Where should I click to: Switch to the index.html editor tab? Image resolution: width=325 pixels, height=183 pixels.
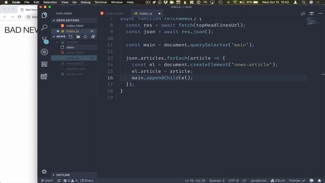pyautogui.click(x=114, y=14)
